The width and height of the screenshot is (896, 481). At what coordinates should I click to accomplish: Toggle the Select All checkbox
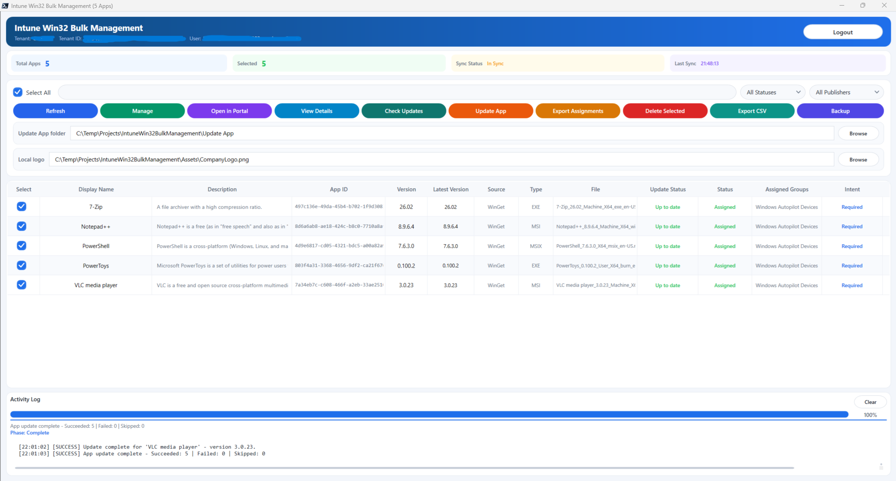[x=18, y=92]
